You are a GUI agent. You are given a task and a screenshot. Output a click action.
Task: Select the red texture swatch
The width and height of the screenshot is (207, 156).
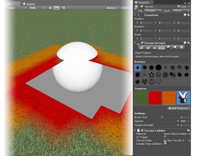[x=155, y=98]
